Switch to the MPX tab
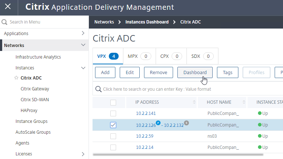The image size is (283, 159). (x=140, y=56)
